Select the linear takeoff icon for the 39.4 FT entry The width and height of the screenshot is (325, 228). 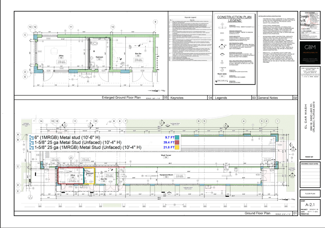click(31, 142)
